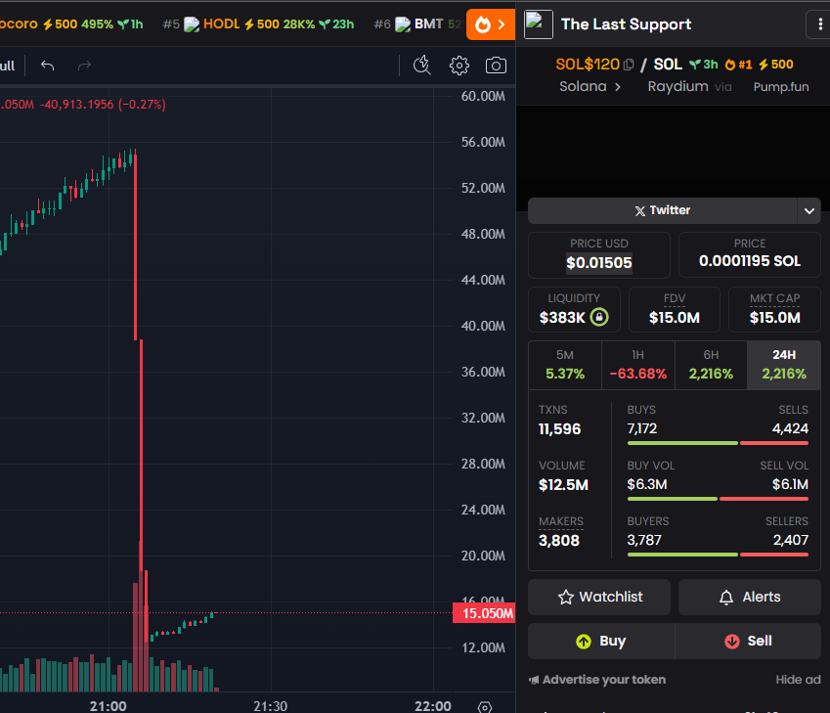Click the 15.050M current price label

tap(484, 613)
